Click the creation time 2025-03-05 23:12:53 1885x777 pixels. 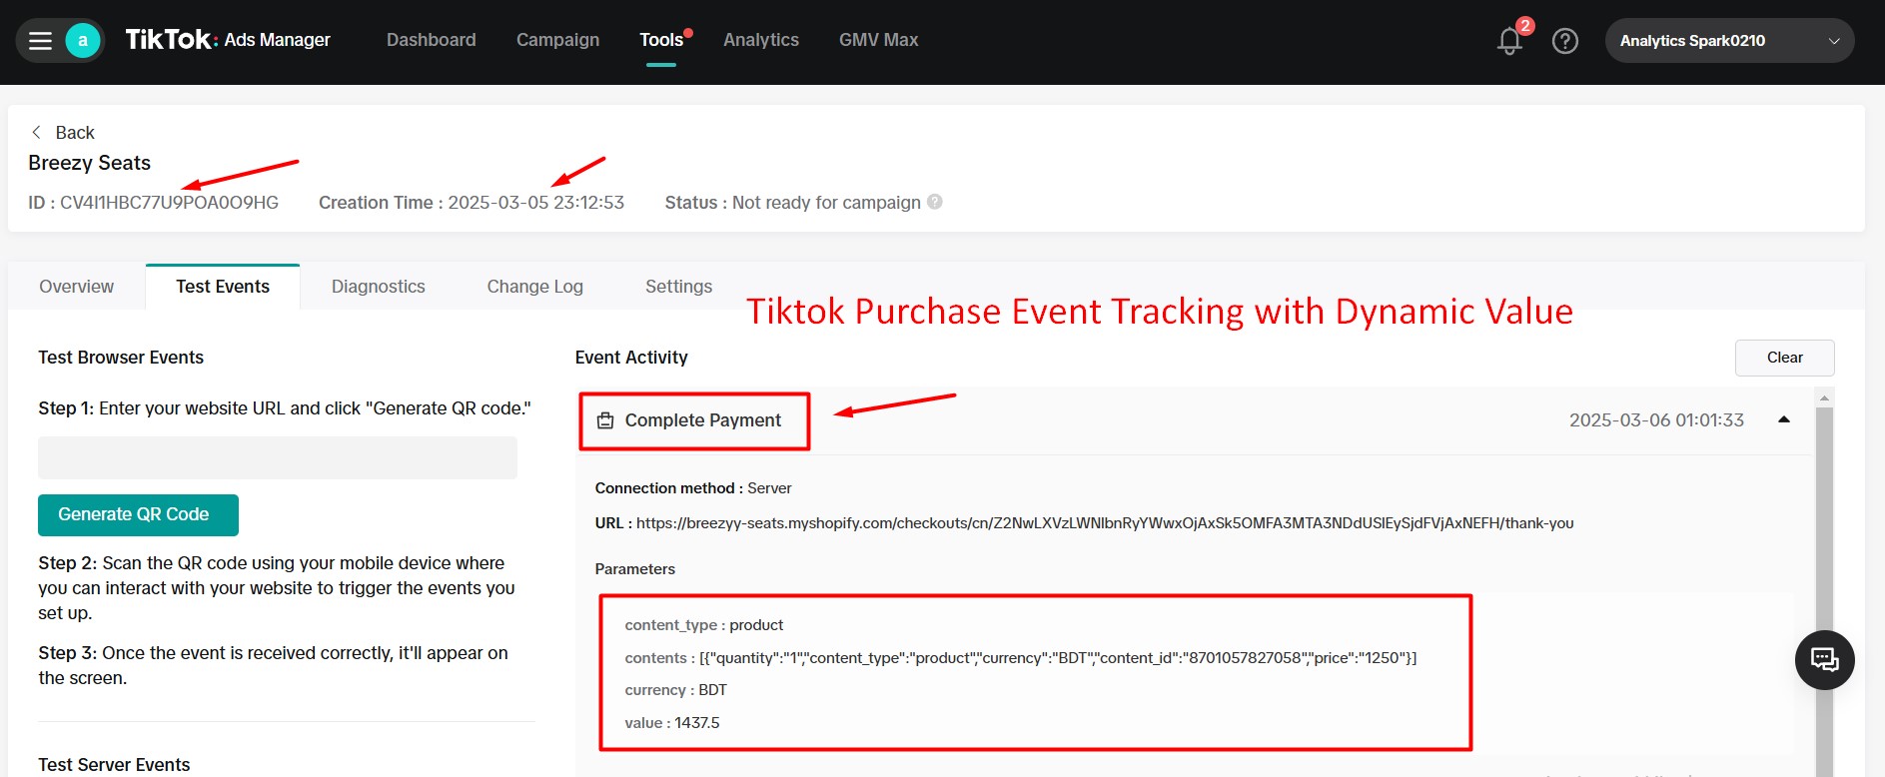tap(535, 203)
